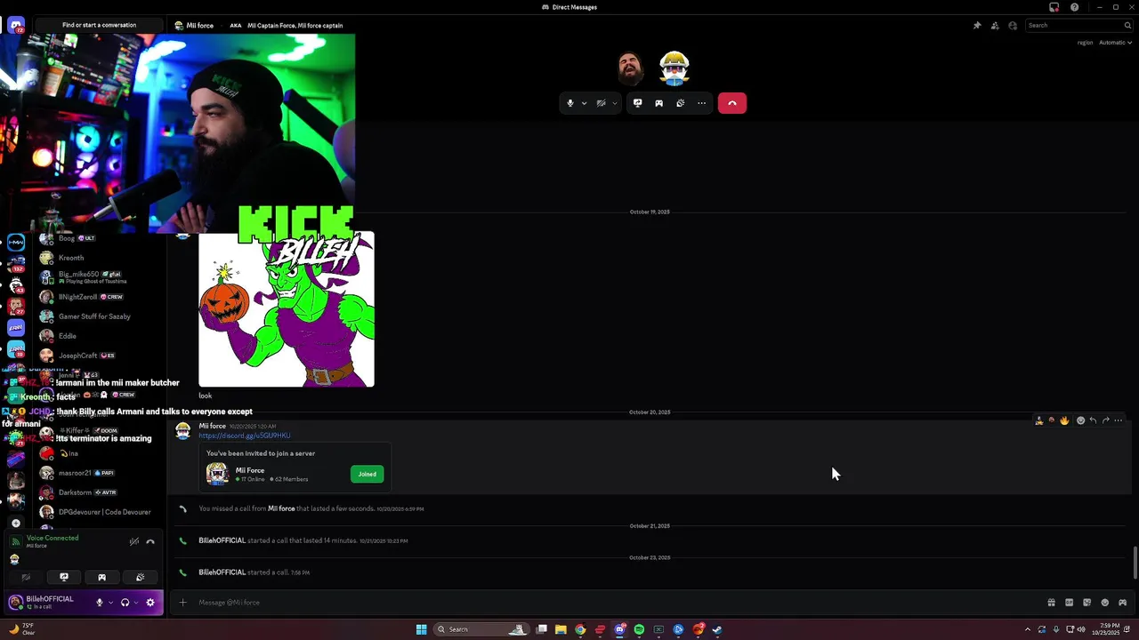Add friends to this DM
The image size is (1139, 640).
(995, 26)
